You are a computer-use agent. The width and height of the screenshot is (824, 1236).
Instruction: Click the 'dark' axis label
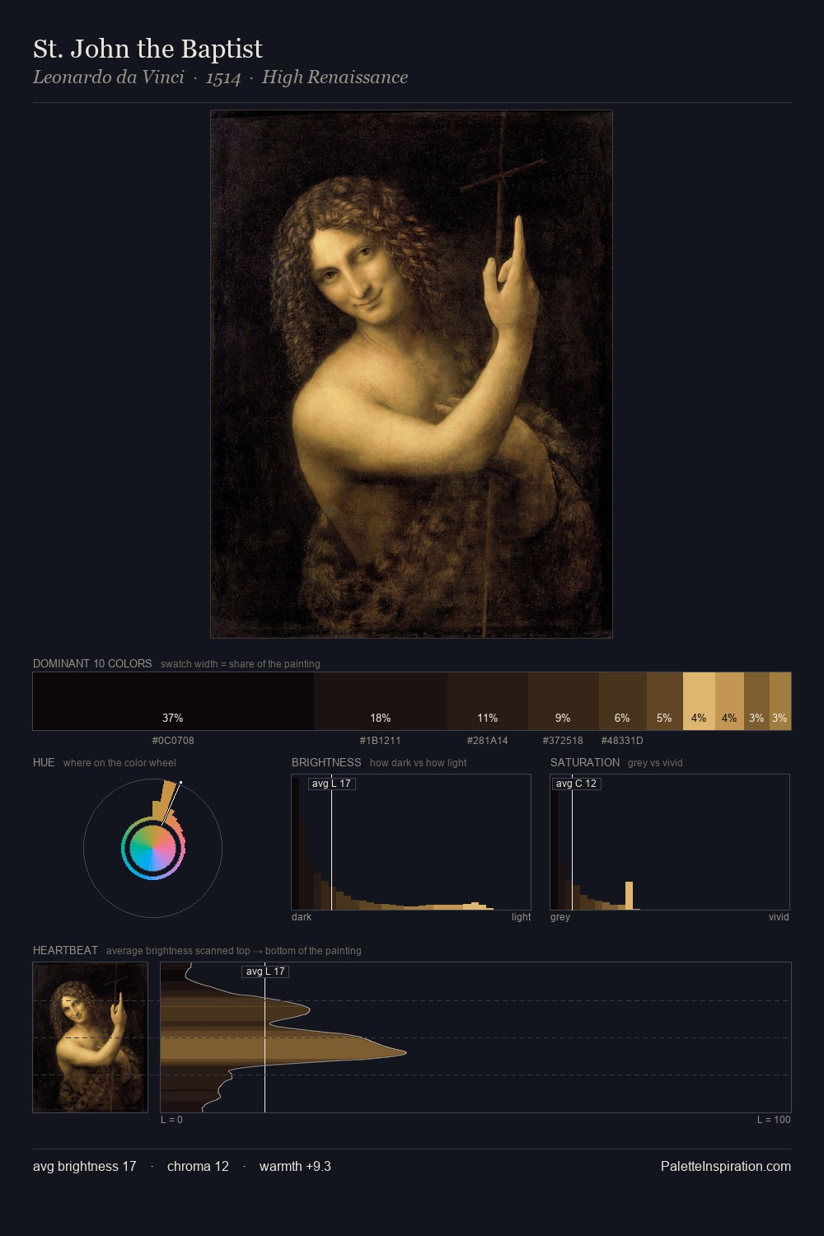pyautogui.click(x=302, y=917)
